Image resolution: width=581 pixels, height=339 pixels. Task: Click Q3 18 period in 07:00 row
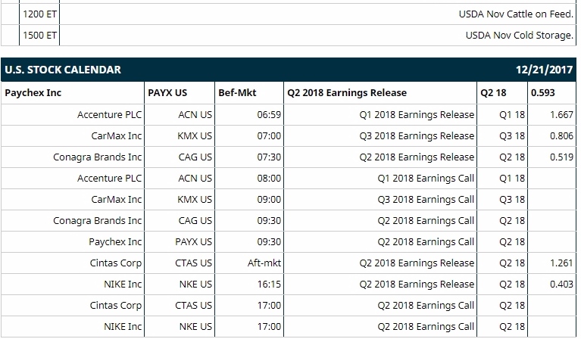click(512, 135)
